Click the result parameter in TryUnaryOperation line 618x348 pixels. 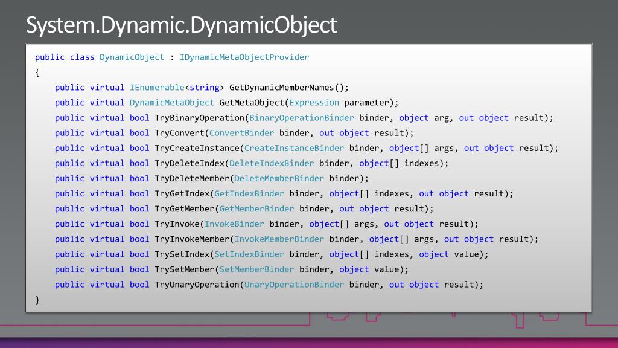coord(459,285)
